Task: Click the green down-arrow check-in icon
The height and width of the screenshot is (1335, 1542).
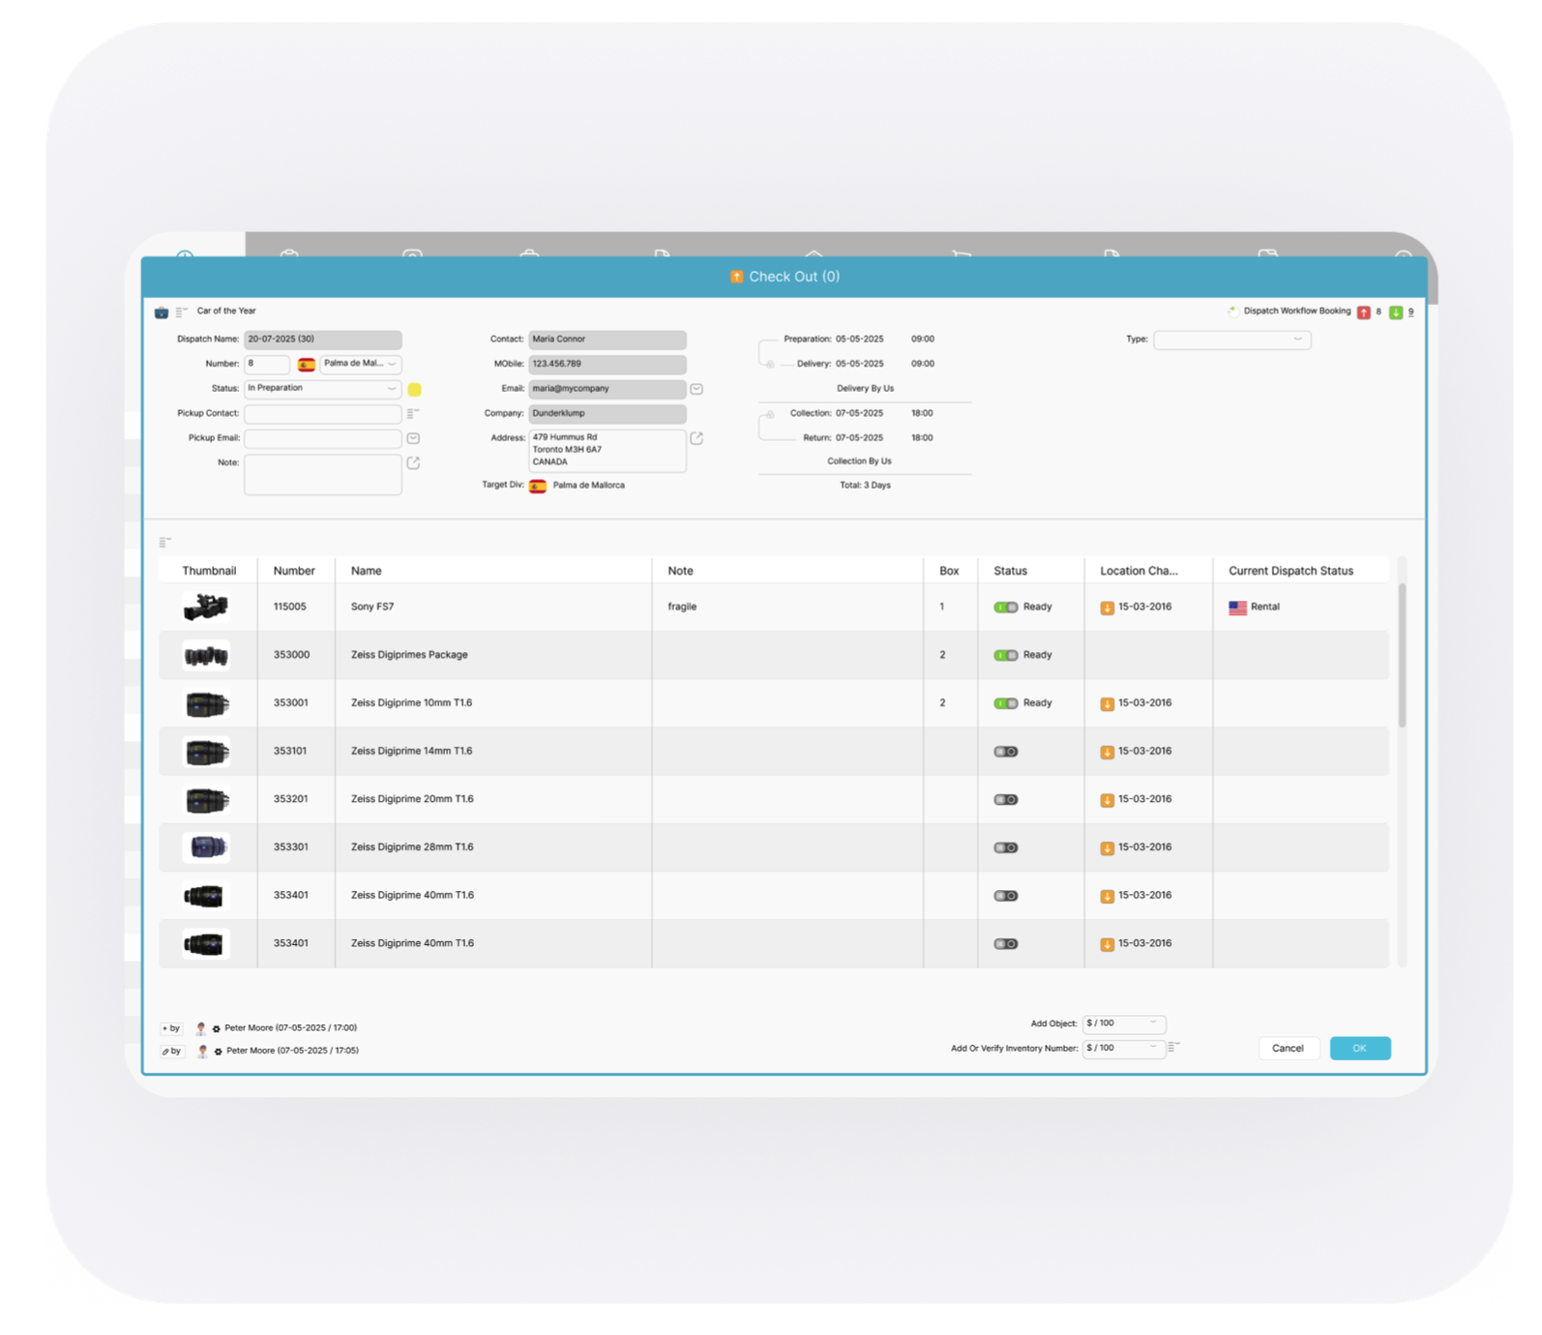Action: click(1395, 312)
